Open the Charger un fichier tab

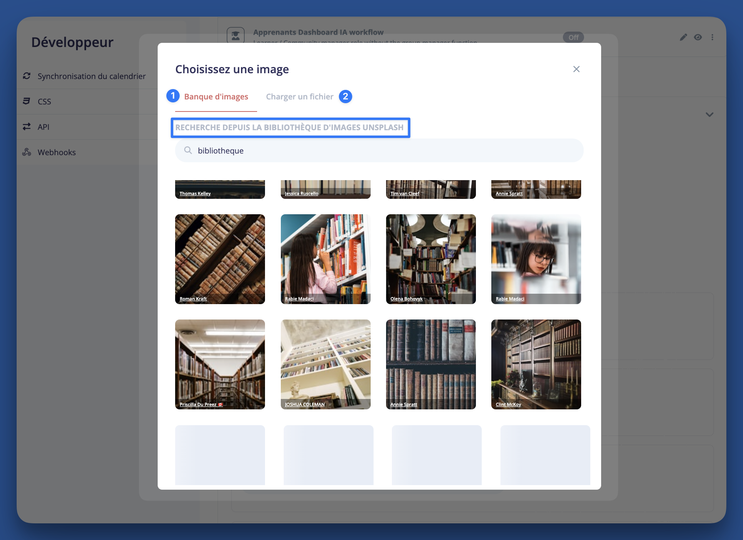[300, 97]
